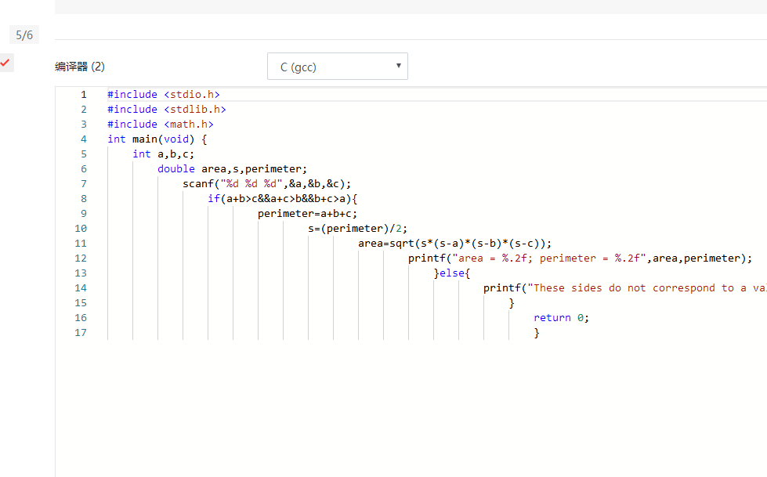This screenshot has width=767, height=477.
Task: Click the double area,s,perimeter; declaration
Action: (232, 169)
